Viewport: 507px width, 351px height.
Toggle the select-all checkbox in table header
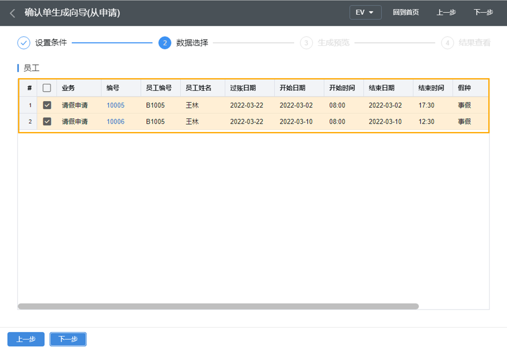[47, 88]
